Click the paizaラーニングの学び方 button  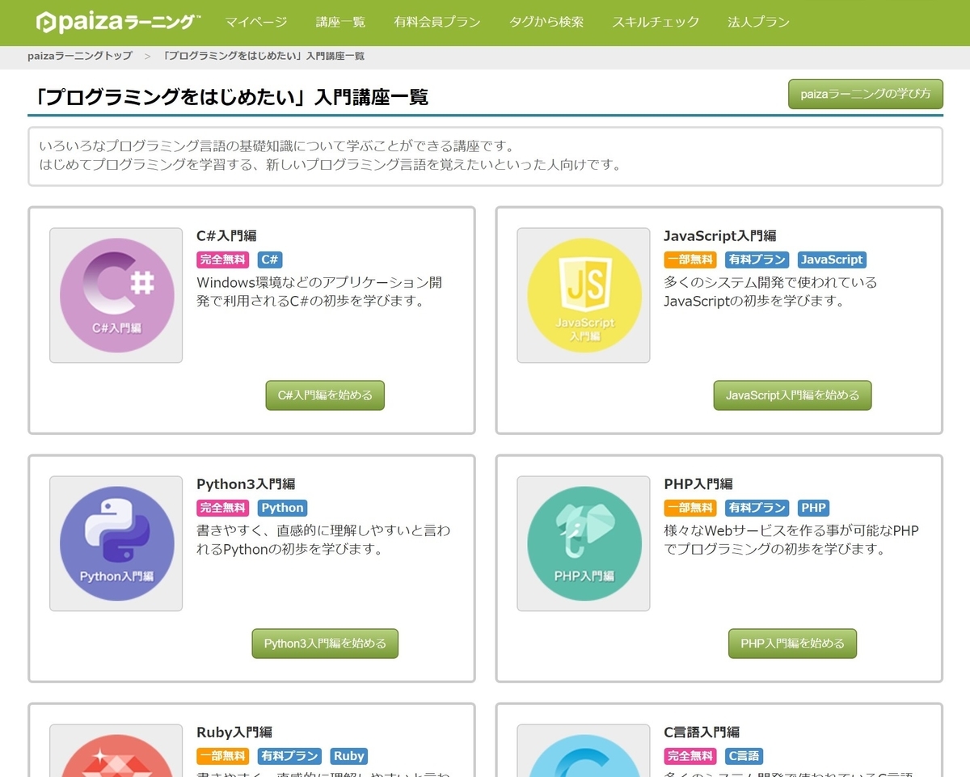[x=866, y=94]
